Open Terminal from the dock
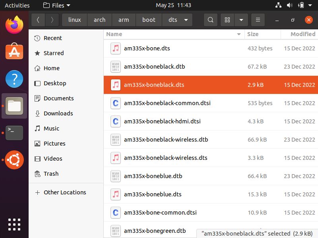 pos(14,133)
